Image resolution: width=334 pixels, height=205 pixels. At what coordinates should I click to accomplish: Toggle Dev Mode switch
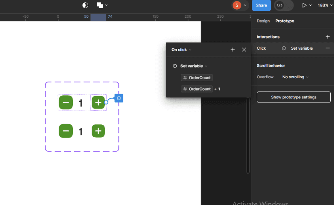(284, 5)
